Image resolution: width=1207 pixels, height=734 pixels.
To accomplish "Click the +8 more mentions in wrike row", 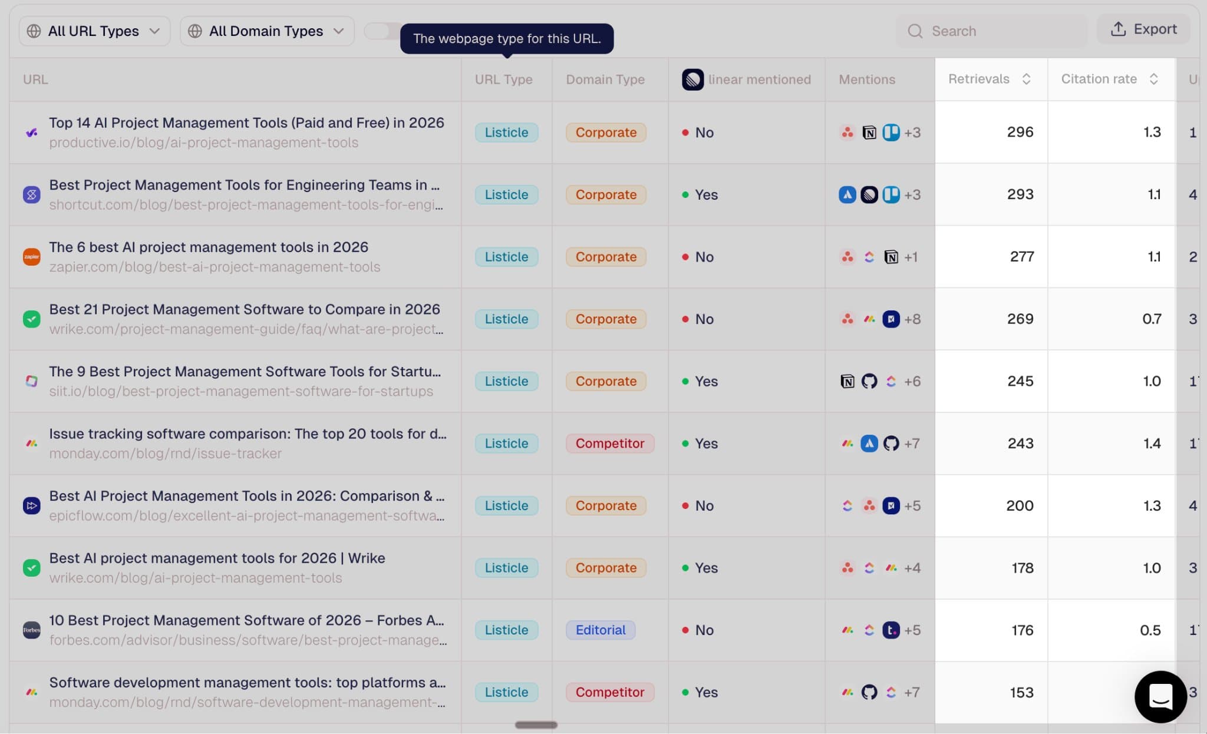I will 912,319.
